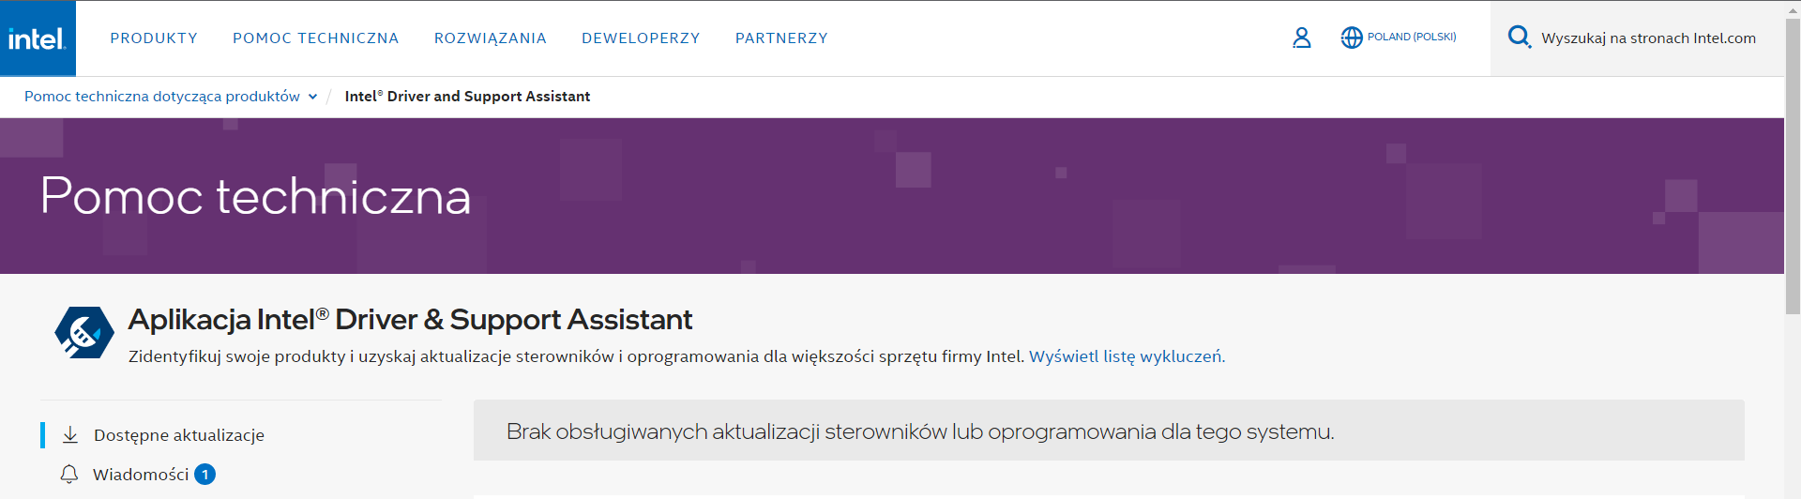Click the Aplikacja Intel Driver & Support Assistant heading
The image size is (1801, 499).
pyautogui.click(x=410, y=320)
